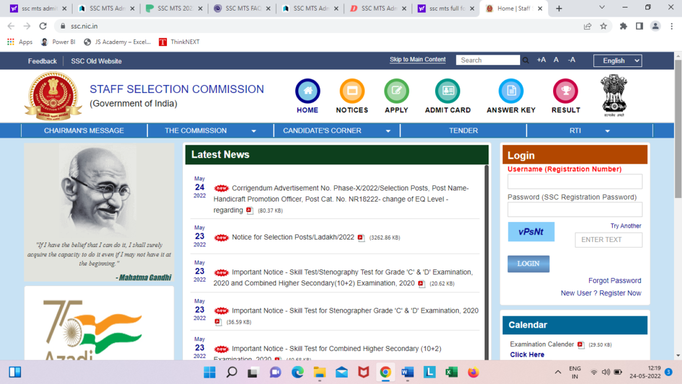Image resolution: width=682 pixels, height=384 pixels.
Task: Select the HOME navigation icon
Action: pos(308,91)
